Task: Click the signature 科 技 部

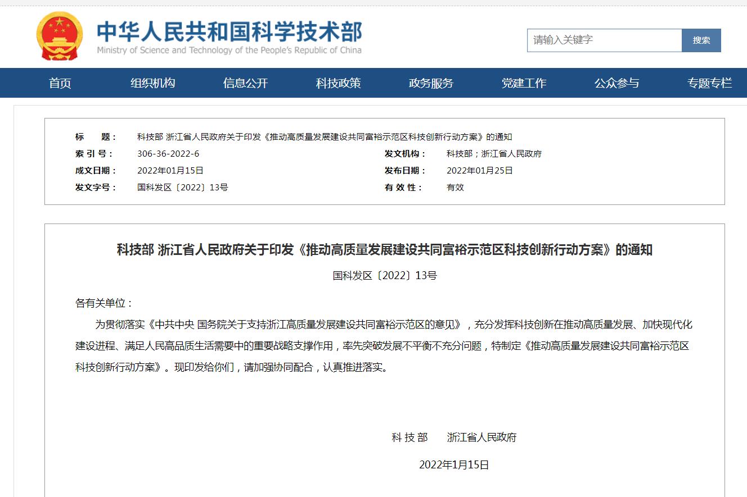Action: [409, 437]
